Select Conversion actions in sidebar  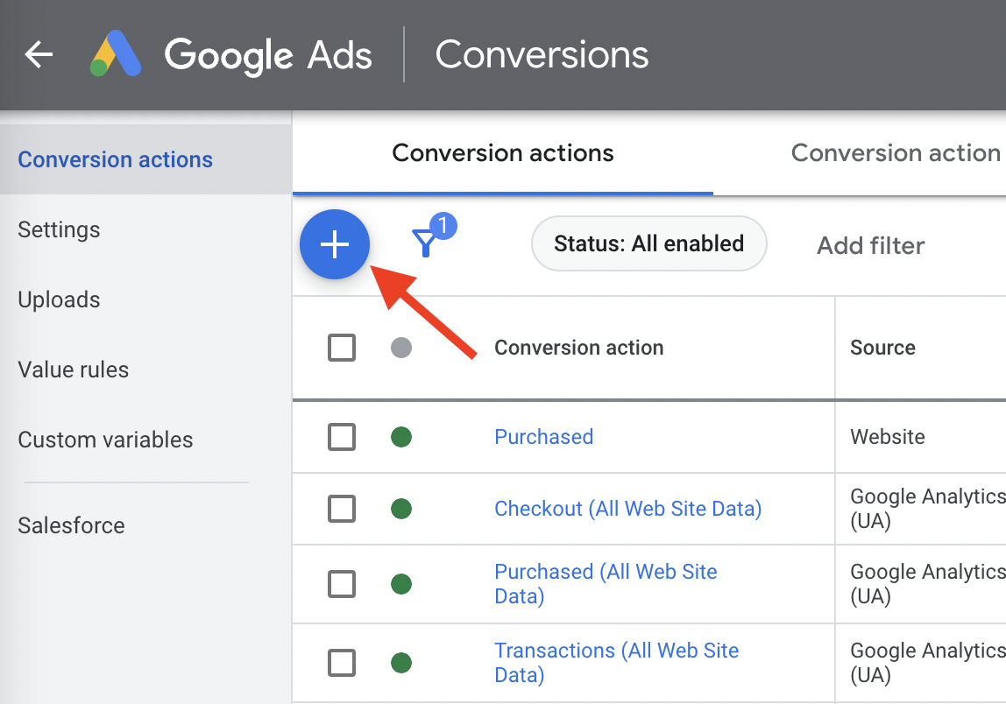point(146,159)
